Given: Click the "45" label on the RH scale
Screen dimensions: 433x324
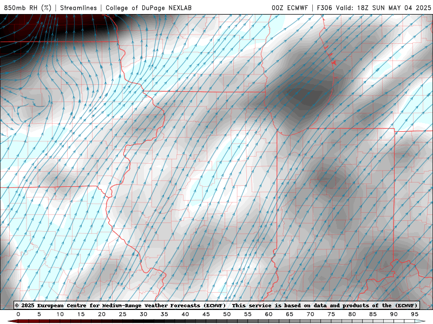Looking at the screenshot, I should [x=206, y=314].
